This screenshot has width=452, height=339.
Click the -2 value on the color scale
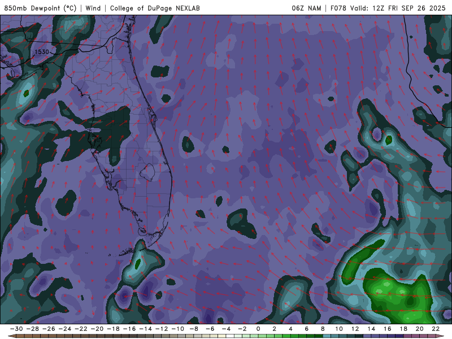tap(242, 329)
